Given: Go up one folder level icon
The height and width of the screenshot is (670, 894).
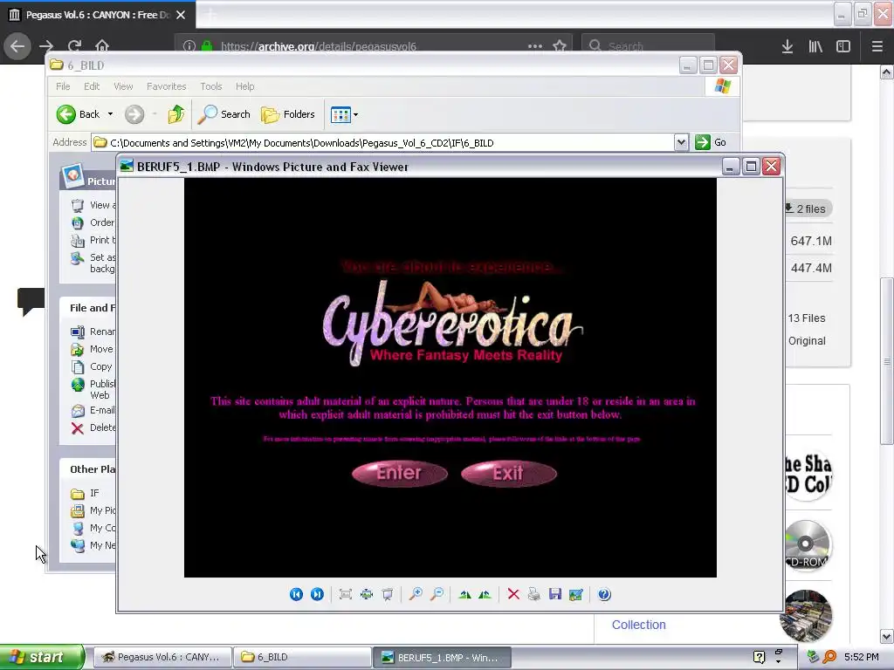Looking at the screenshot, I should [x=176, y=114].
